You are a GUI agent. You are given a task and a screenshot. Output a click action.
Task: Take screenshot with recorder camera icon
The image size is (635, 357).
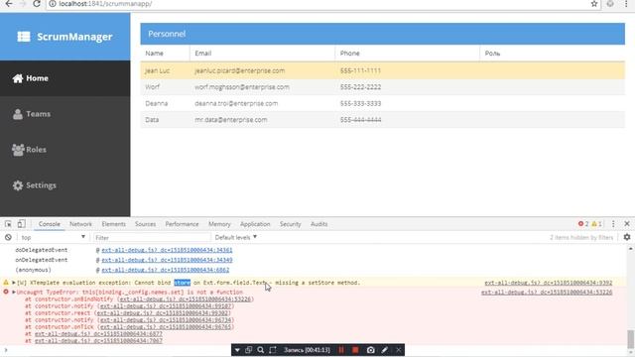pyautogui.click(x=370, y=350)
